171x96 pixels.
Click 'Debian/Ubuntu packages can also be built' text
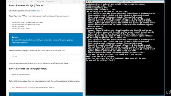click(x=37, y=50)
